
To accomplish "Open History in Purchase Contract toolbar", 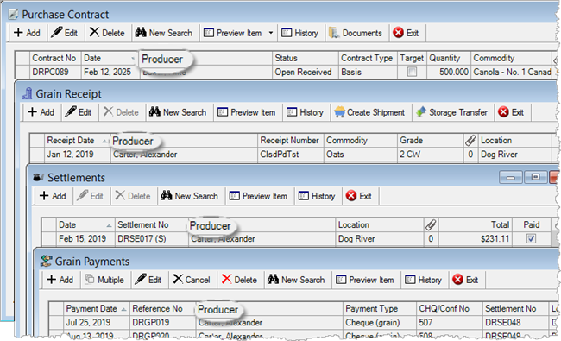I will click(x=299, y=33).
